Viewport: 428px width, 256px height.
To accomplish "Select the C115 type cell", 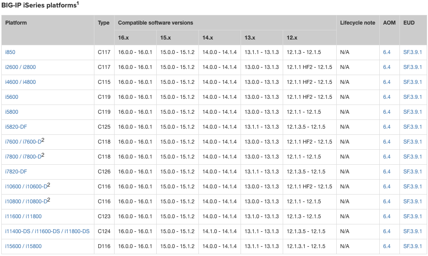I will [104, 82].
